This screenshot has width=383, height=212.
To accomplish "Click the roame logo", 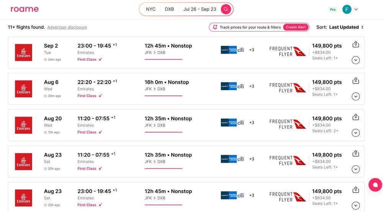I will click(x=25, y=9).
